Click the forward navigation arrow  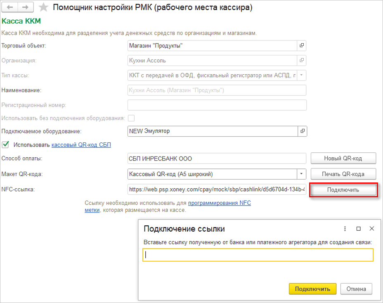pos(25,7)
